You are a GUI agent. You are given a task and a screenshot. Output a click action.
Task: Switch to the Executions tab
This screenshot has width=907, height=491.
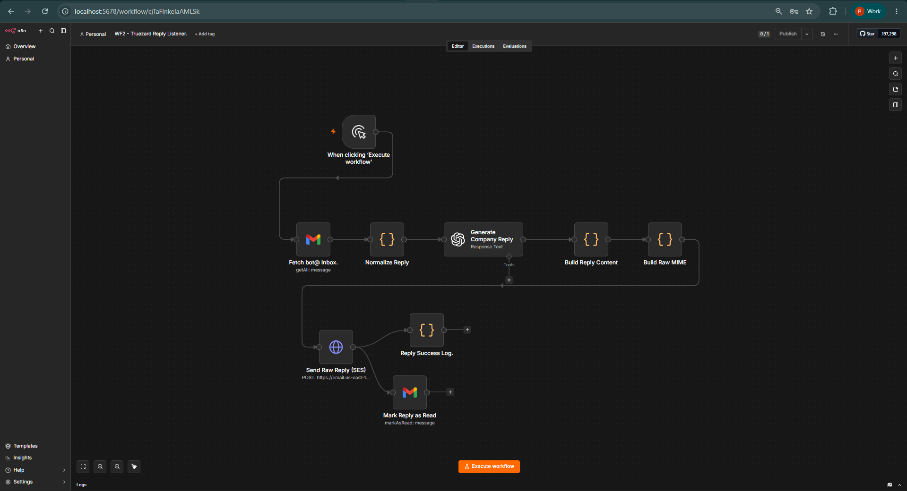click(483, 46)
